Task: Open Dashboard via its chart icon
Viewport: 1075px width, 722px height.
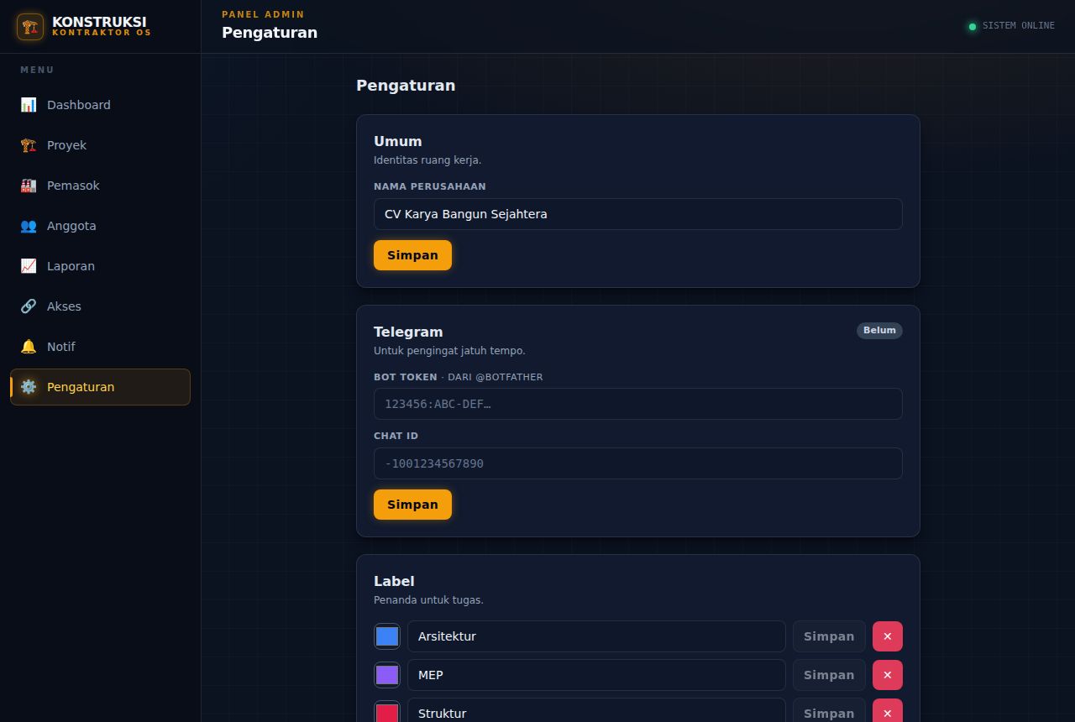Action: click(x=29, y=105)
